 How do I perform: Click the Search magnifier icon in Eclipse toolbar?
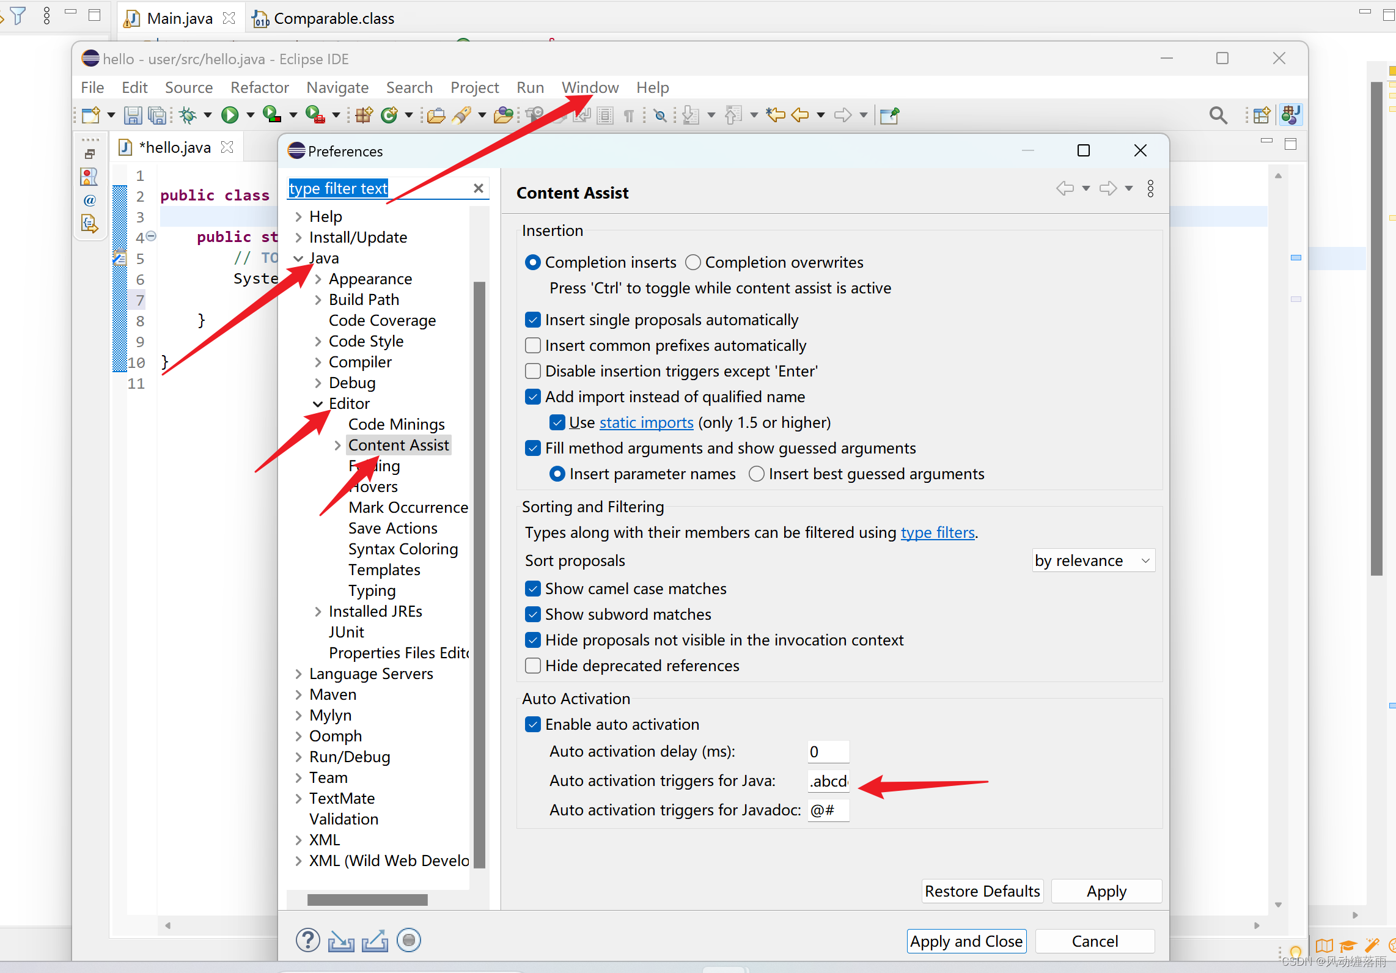click(x=1218, y=115)
